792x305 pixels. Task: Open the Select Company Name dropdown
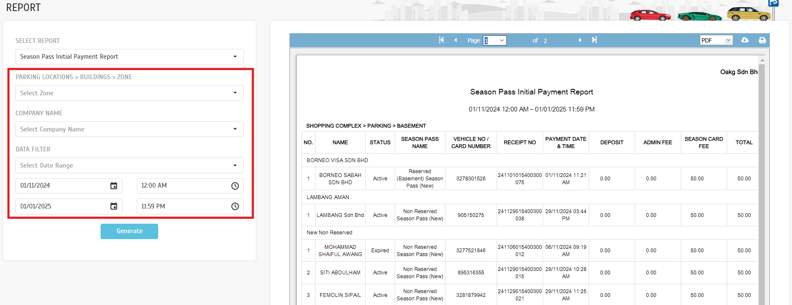pos(129,129)
